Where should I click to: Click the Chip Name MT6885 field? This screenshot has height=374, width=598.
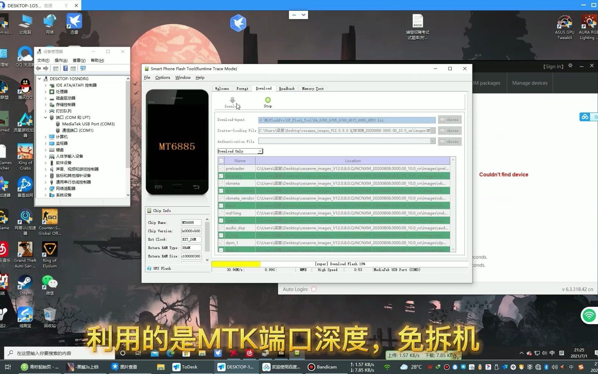(x=191, y=223)
